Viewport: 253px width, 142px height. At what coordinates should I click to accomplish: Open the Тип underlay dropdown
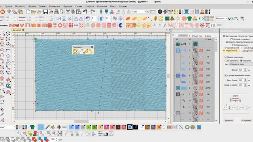241,64
